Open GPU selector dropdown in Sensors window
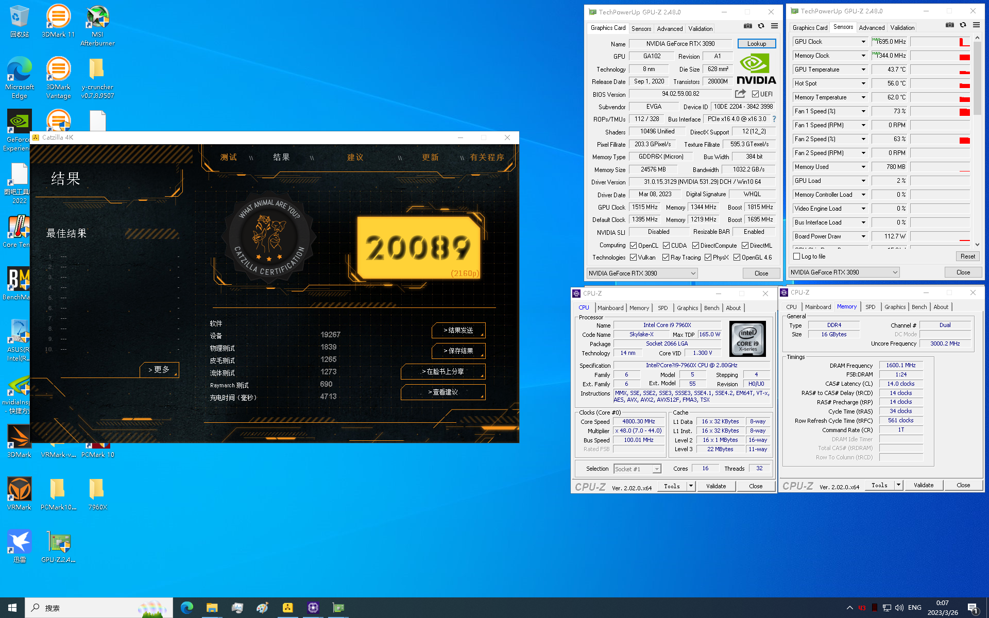 coord(844,272)
